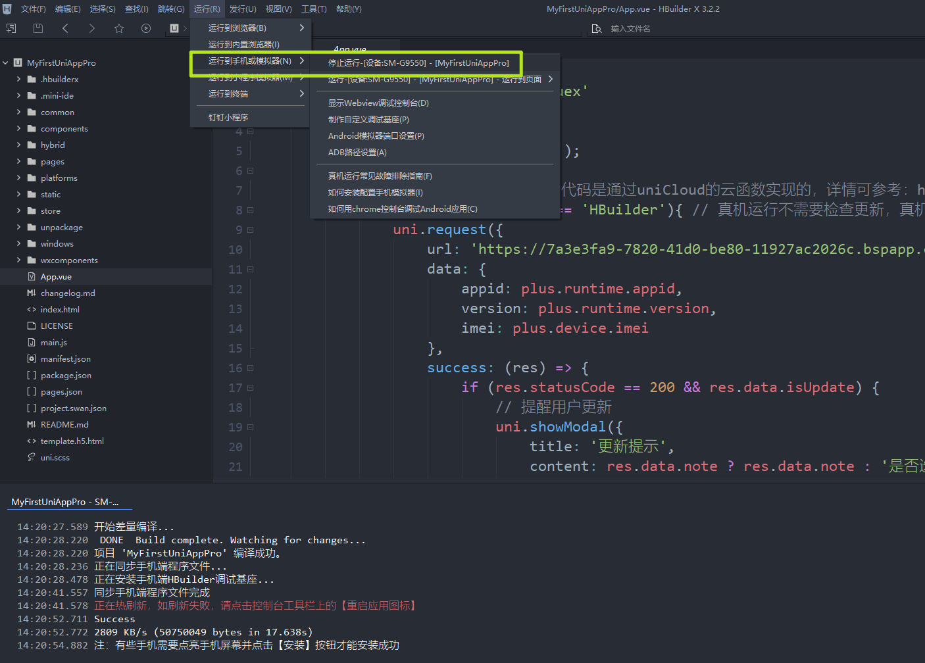
Task: Click the package.json bracket icon
Action: (x=32, y=376)
